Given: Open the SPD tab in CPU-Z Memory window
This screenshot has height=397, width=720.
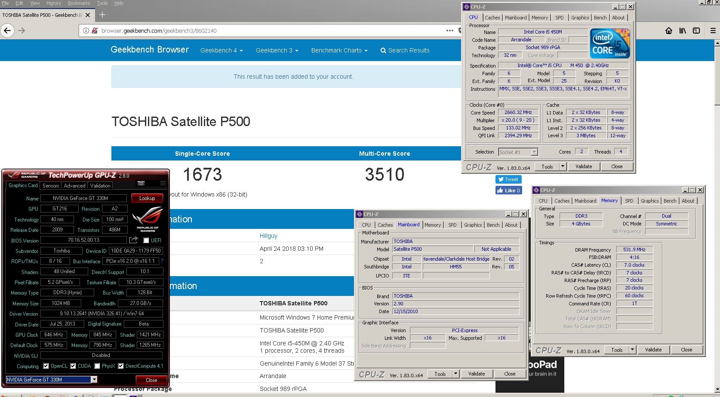Looking at the screenshot, I should [629, 201].
